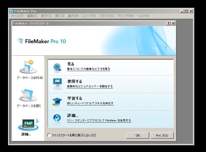Open the スクリプト(S) menu

click(x=107, y=16)
